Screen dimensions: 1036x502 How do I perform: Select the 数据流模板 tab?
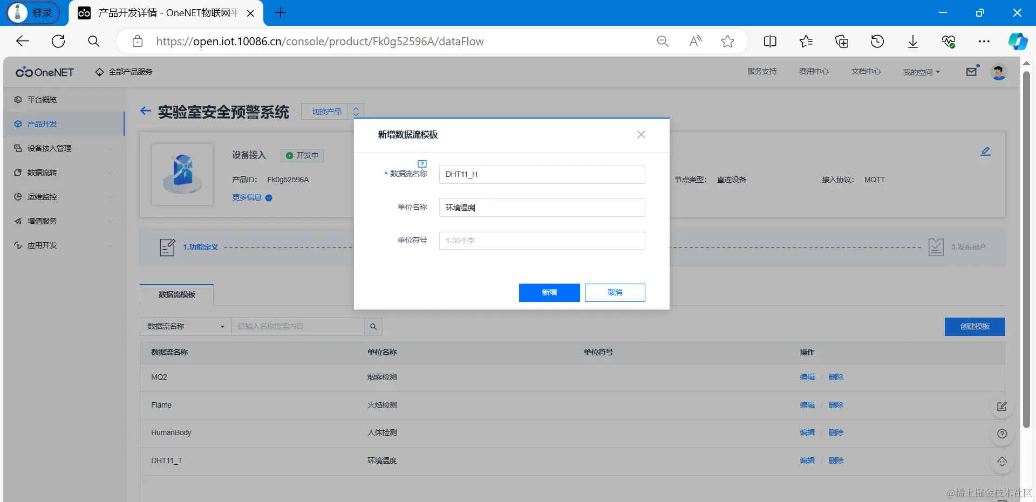[x=177, y=294]
